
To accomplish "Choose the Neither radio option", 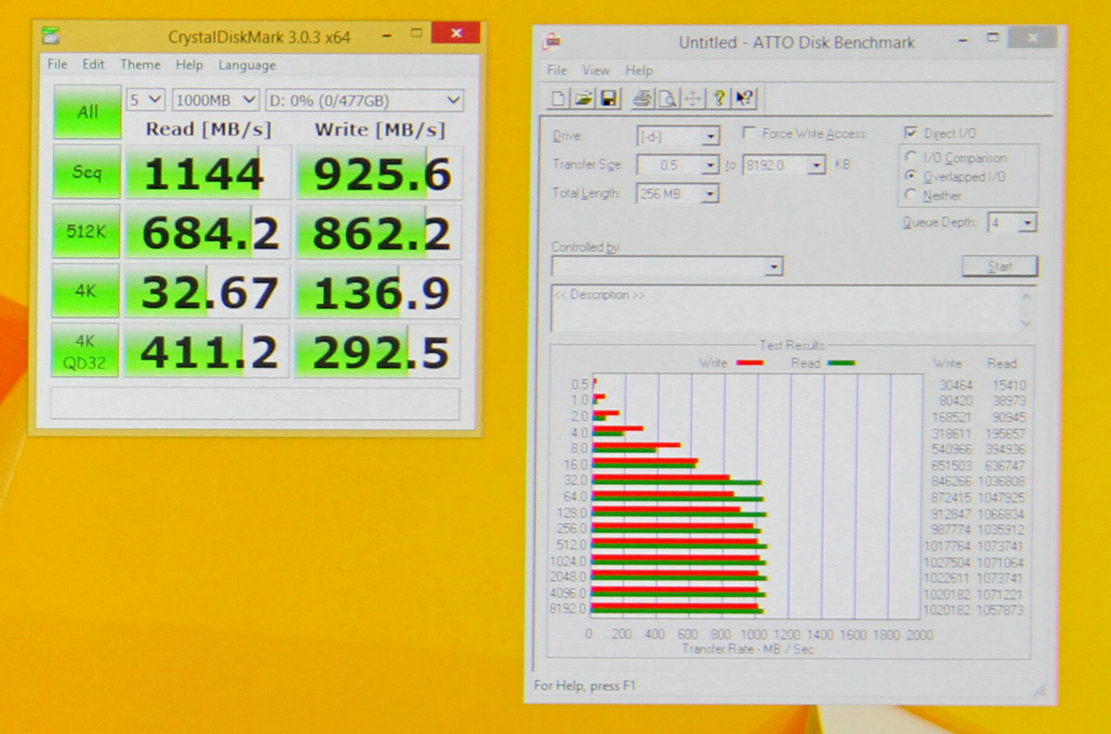I will [x=910, y=195].
